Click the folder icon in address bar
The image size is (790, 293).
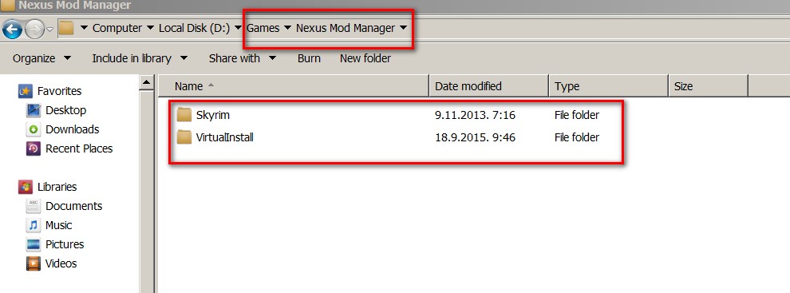click(x=66, y=28)
